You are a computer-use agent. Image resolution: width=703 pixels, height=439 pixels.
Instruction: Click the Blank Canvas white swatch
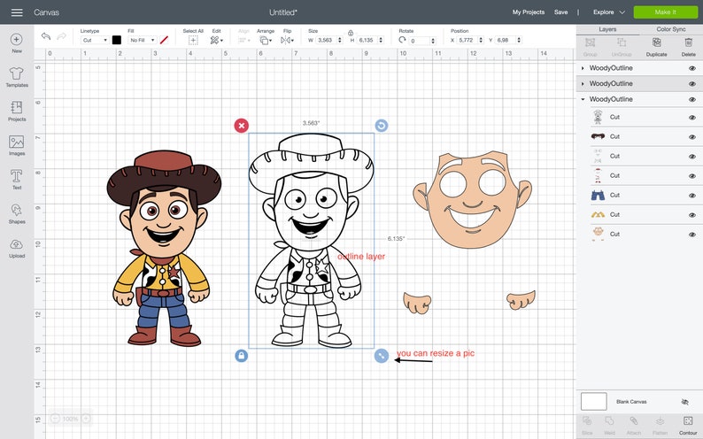tap(593, 401)
